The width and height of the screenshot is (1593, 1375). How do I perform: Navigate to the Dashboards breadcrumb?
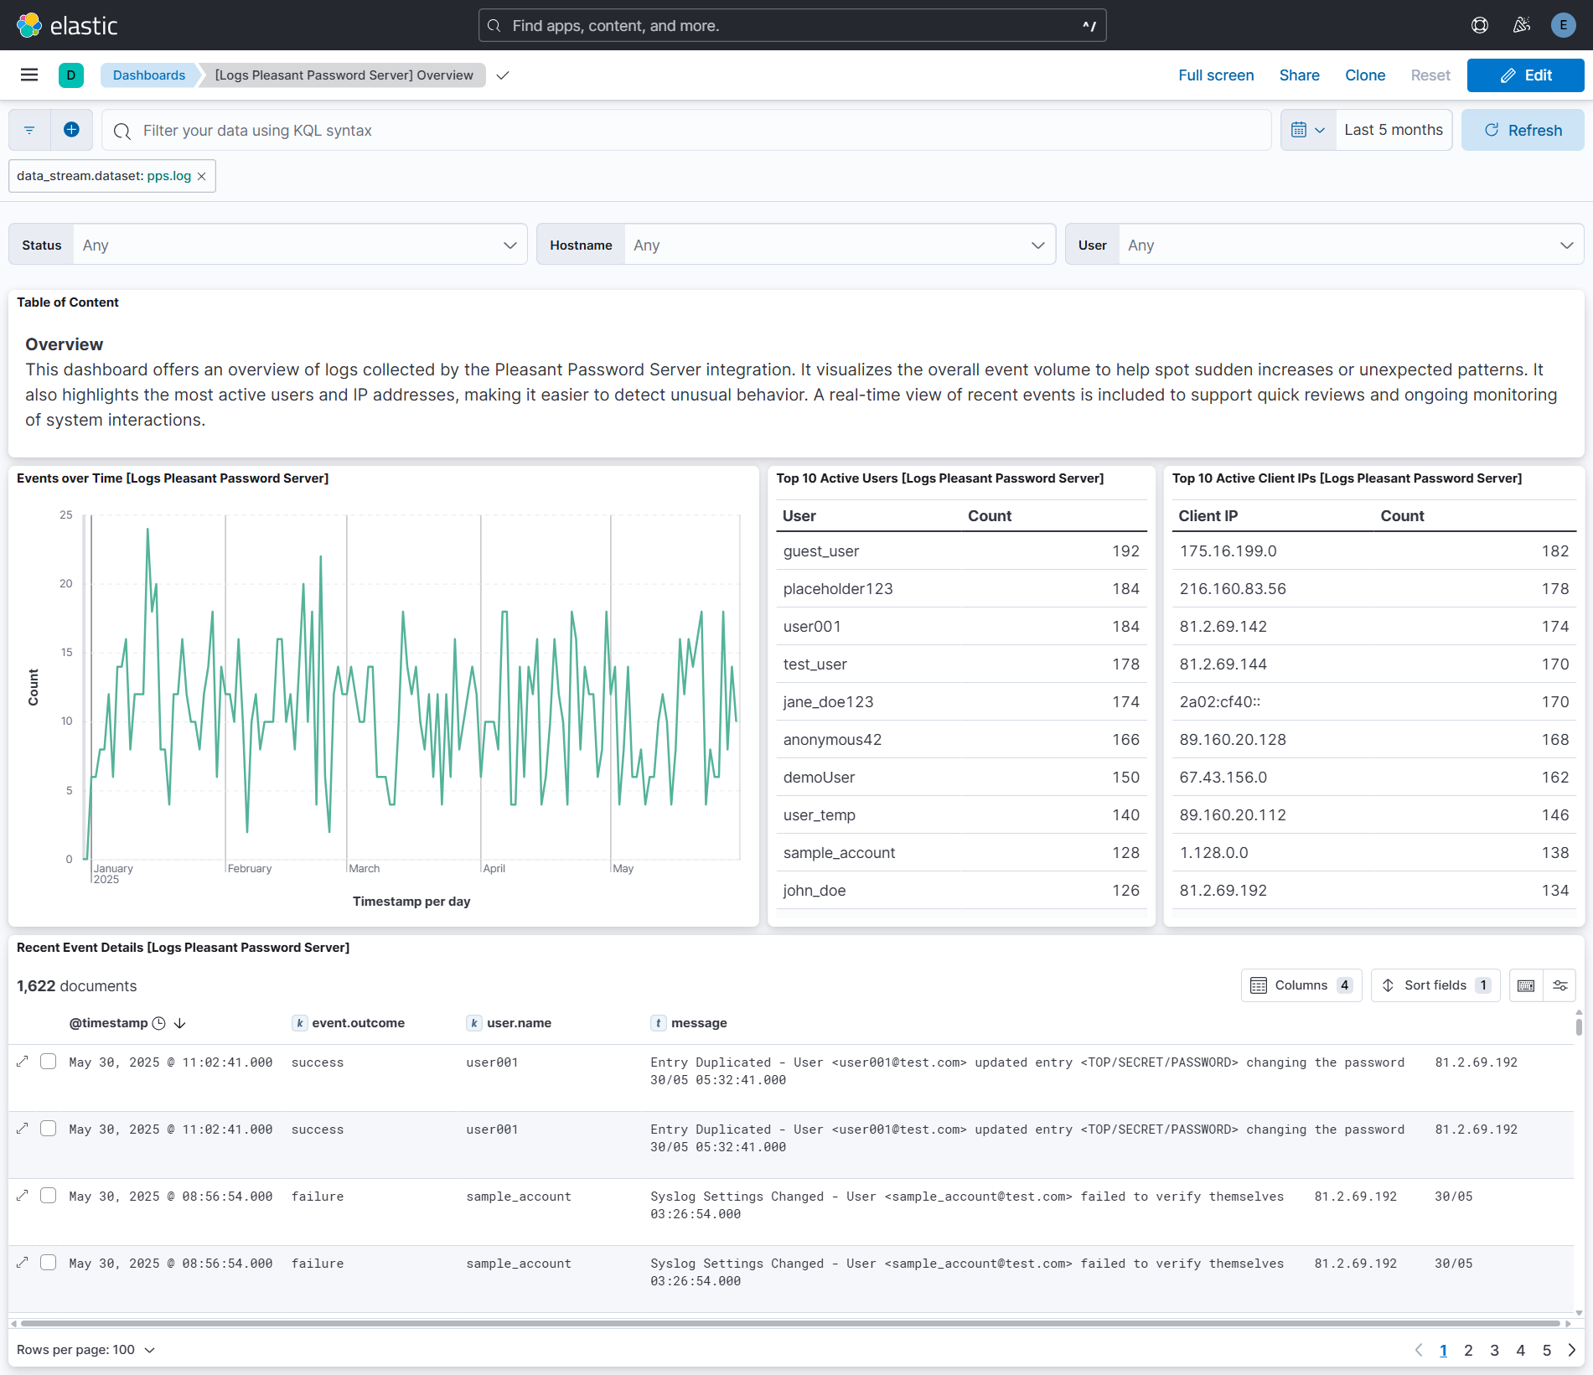(148, 75)
